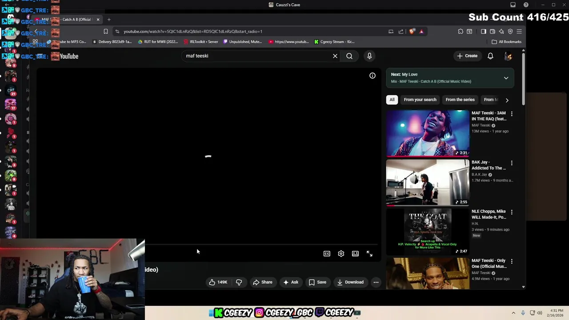Click the Ask button under the video
The image size is (569, 320).
click(x=291, y=282)
